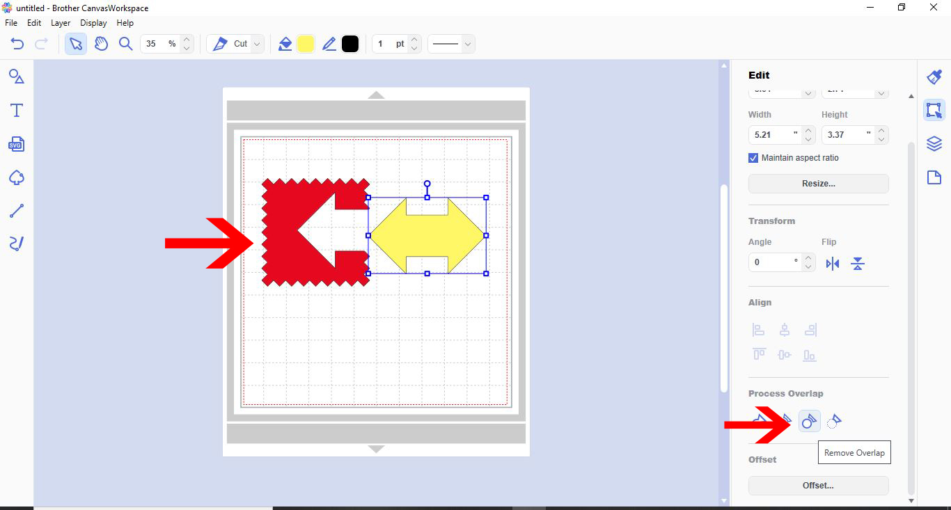Click the line color pen icon
This screenshot has width=951, height=510.
[329, 44]
